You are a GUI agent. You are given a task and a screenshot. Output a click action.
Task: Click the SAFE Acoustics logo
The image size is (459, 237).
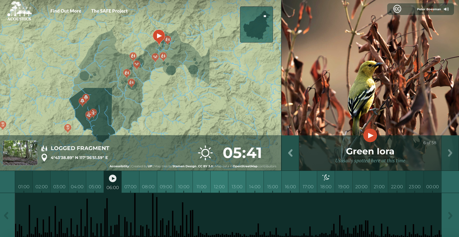[19, 11]
